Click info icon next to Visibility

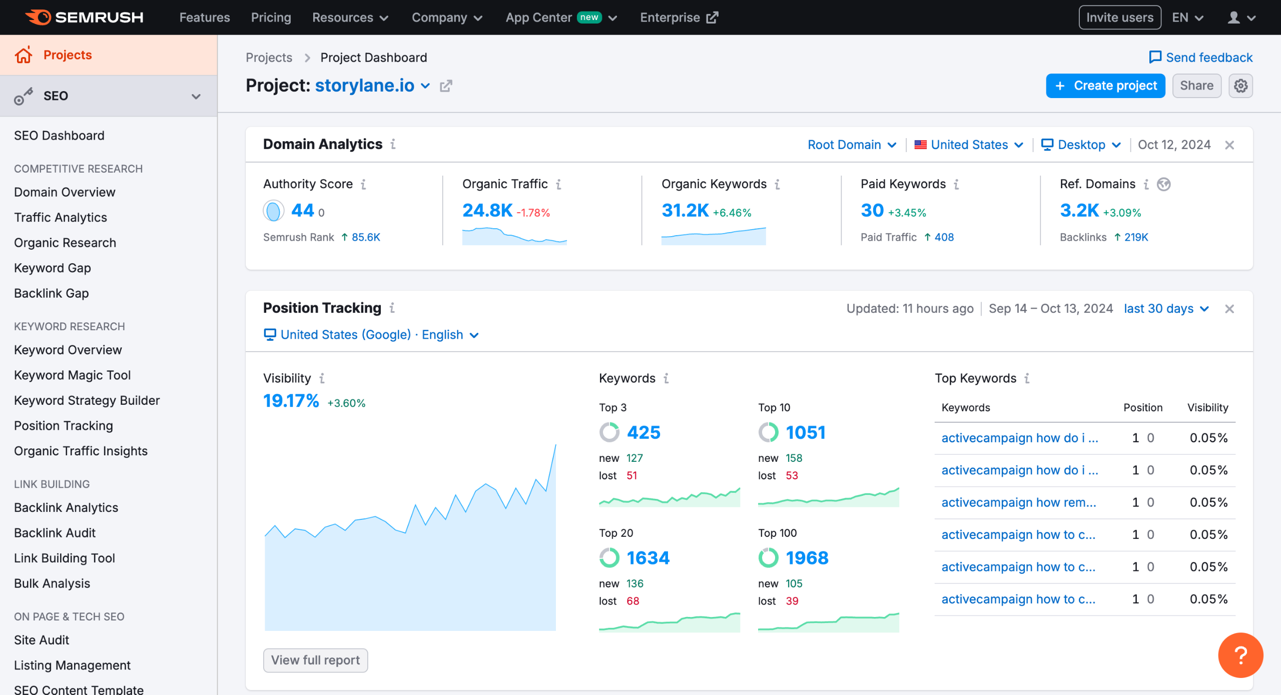[x=322, y=378]
